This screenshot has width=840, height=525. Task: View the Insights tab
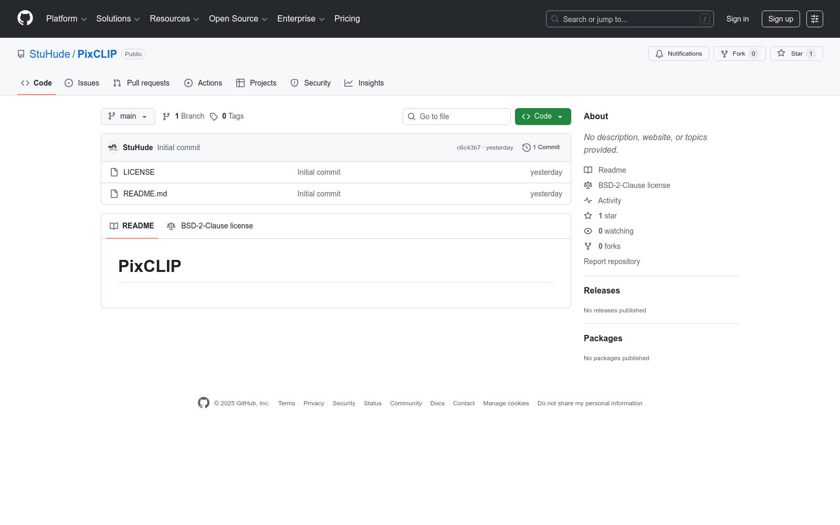[x=364, y=83]
